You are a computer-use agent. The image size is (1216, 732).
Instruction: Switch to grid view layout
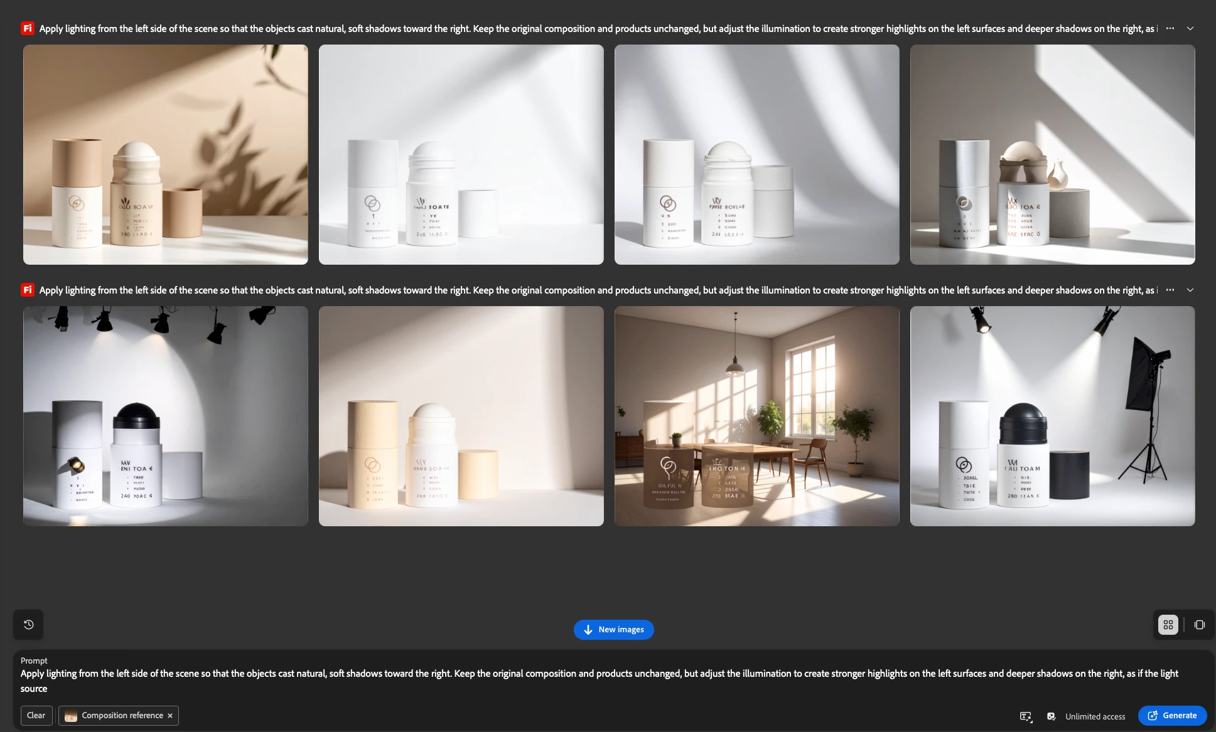(1168, 624)
